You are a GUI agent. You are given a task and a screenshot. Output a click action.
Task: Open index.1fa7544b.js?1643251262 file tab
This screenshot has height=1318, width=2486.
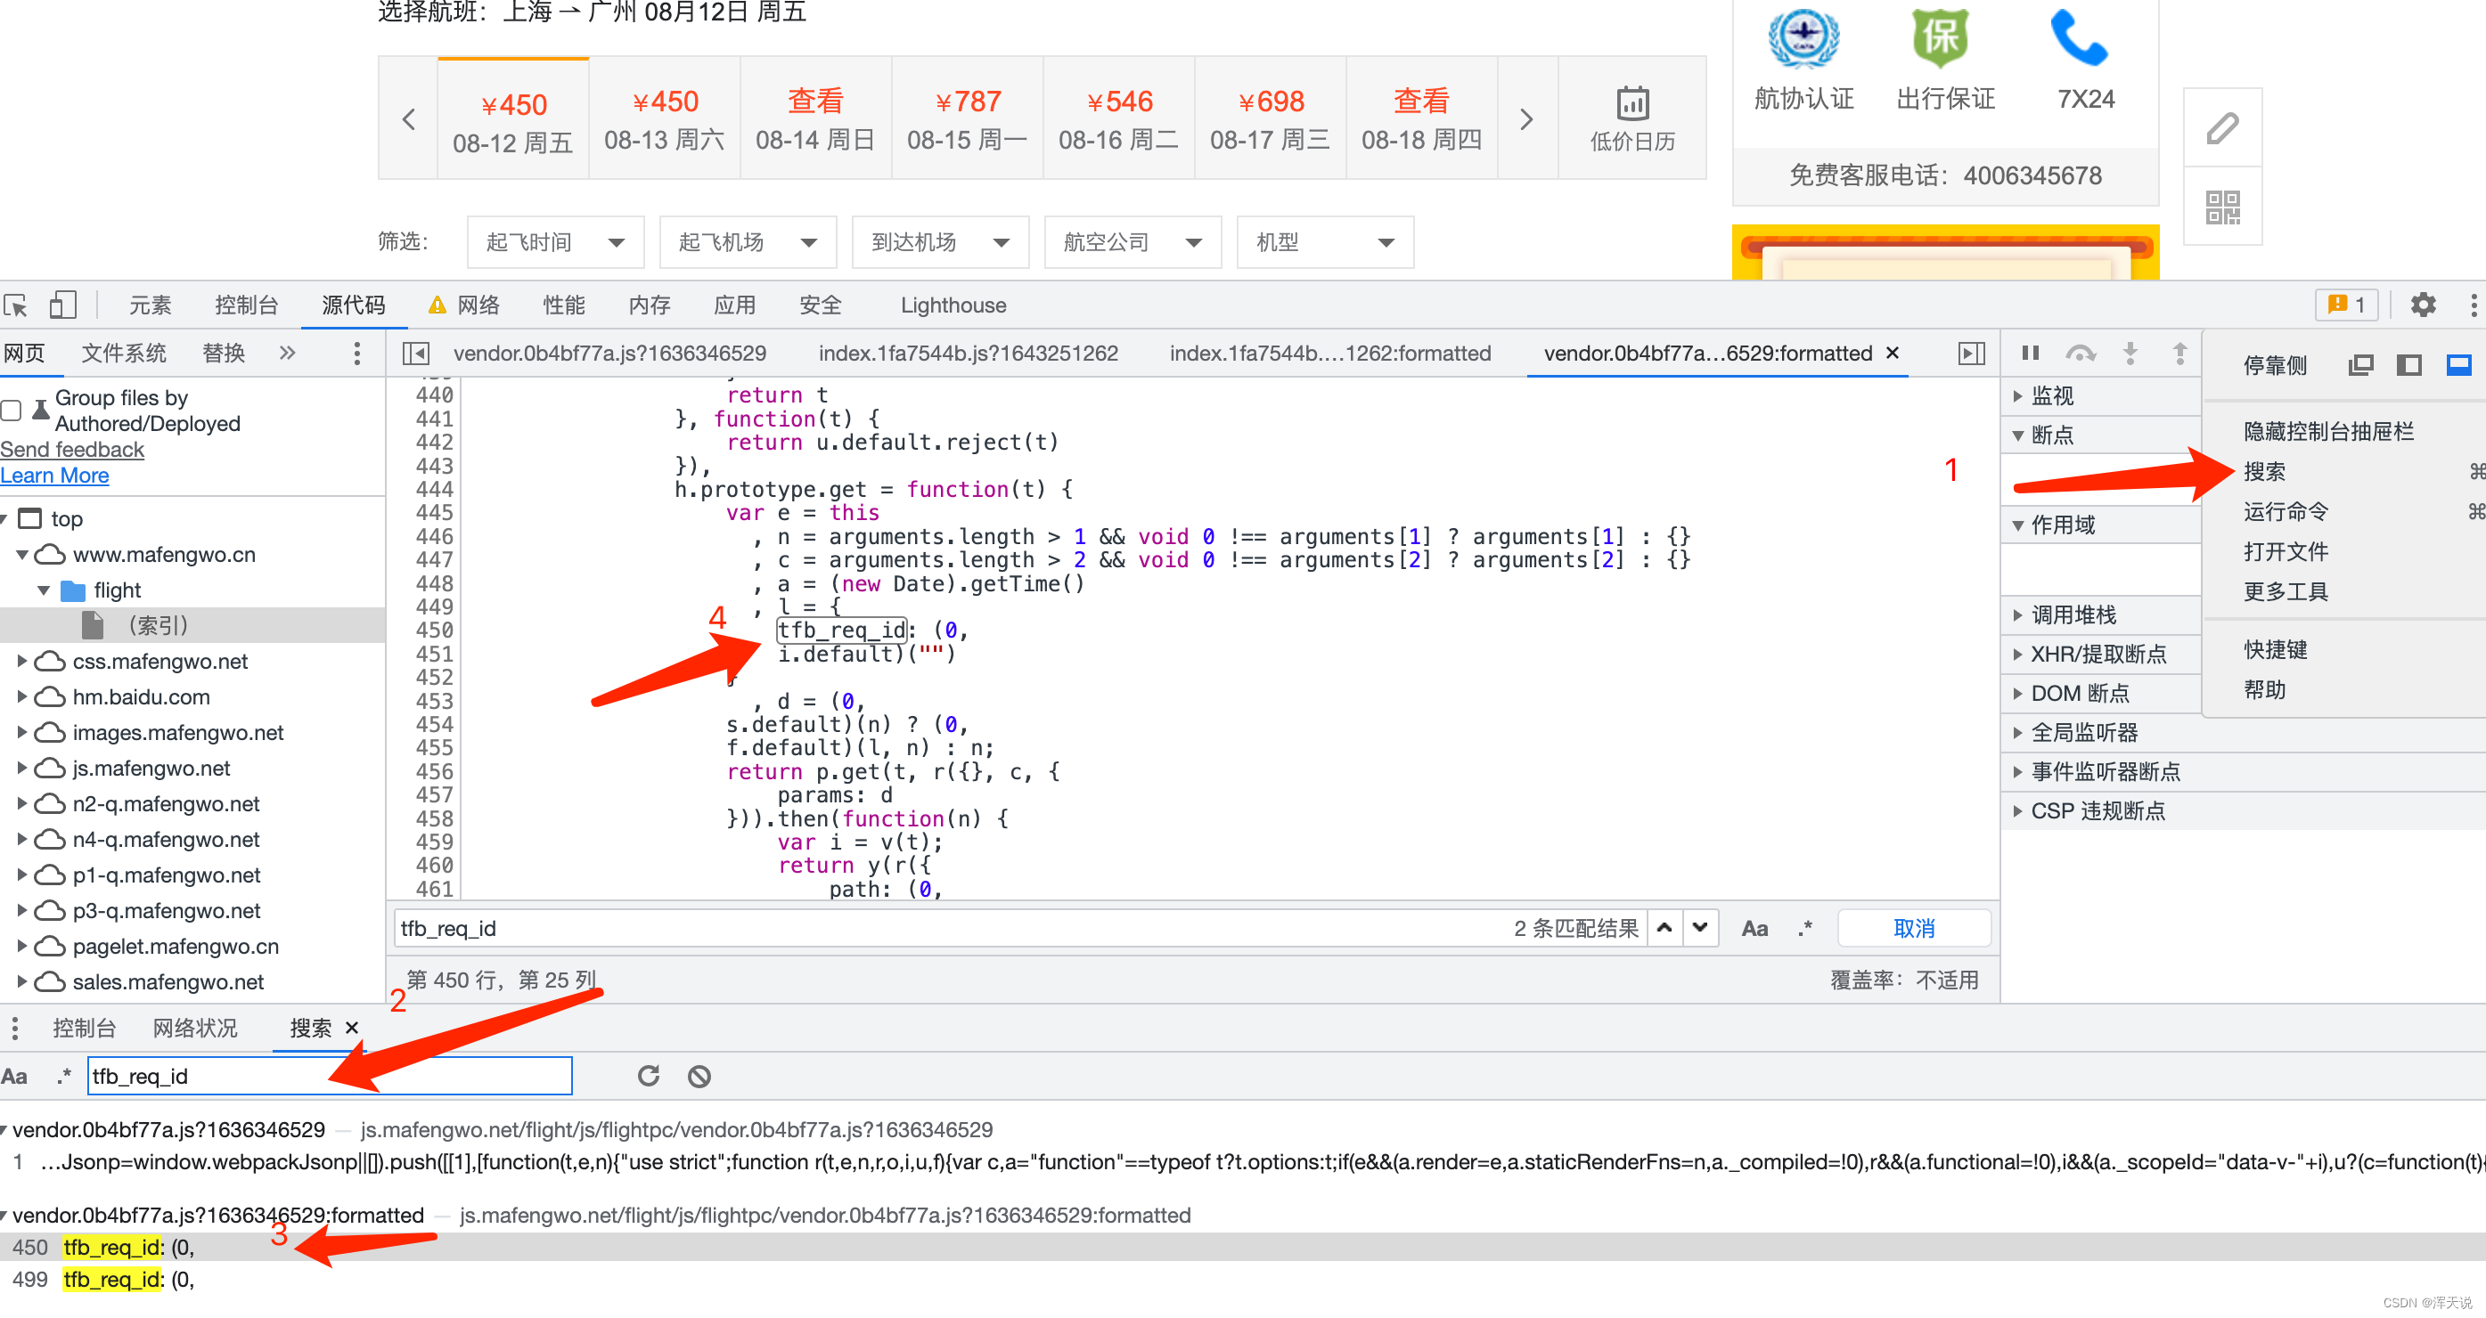click(968, 354)
